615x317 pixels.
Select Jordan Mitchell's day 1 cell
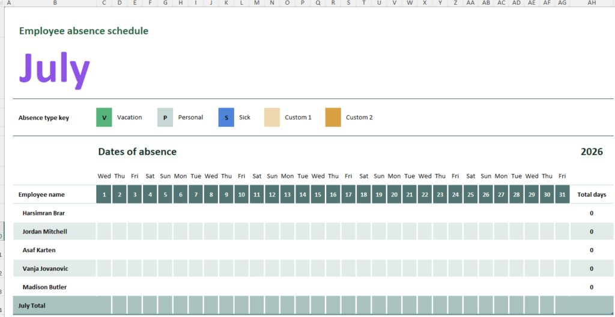click(104, 232)
